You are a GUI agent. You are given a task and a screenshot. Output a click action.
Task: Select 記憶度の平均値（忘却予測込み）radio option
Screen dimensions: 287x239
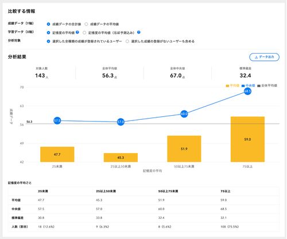point(84,33)
